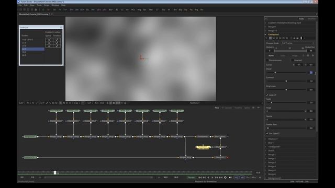Viewport: 335px width, 188px height.
Task: Toggle Timeline checkbox for guide 37.0
Action: coord(57,46)
